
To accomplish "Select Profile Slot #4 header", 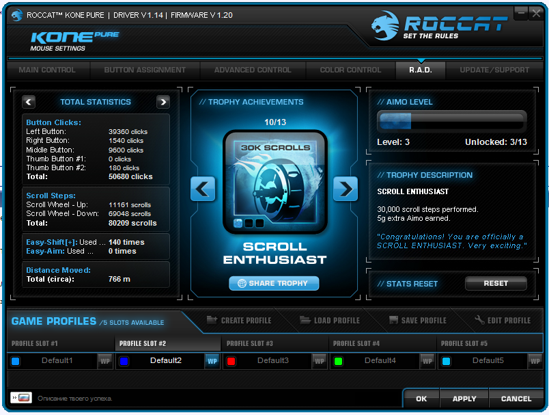I will (x=382, y=343).
